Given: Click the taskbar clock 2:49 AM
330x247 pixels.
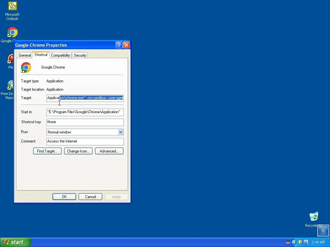Looking at the screenshot, I should coord(318,242).
